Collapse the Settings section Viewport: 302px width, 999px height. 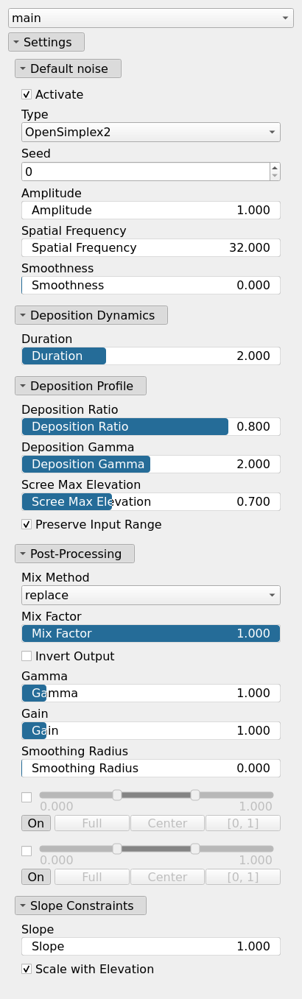46,42
